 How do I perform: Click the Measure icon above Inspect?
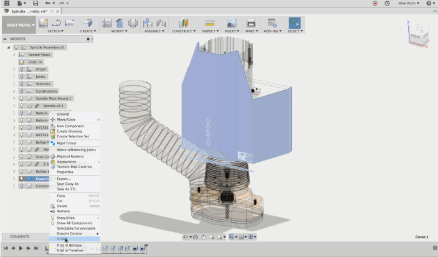coord(209,23)
